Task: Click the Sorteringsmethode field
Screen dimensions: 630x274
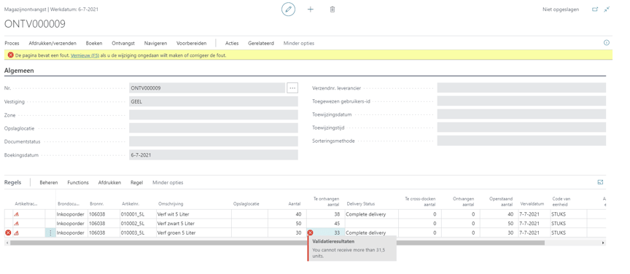Action: [521, 141]
